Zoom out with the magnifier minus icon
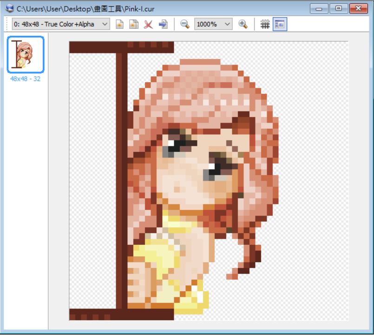Viewport: 374px width, 335px height. pos(184,24)
